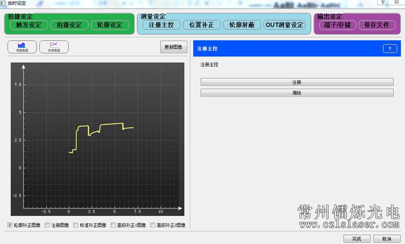Image resolution: width=405 pixels, height=244 pixels.
Task: Open help with the question mark button
Action: coord(389,48)
